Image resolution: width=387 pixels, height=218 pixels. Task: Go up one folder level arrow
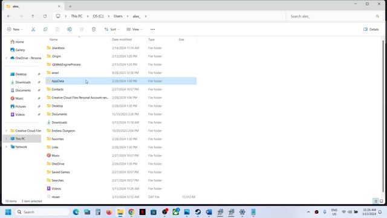33,16
